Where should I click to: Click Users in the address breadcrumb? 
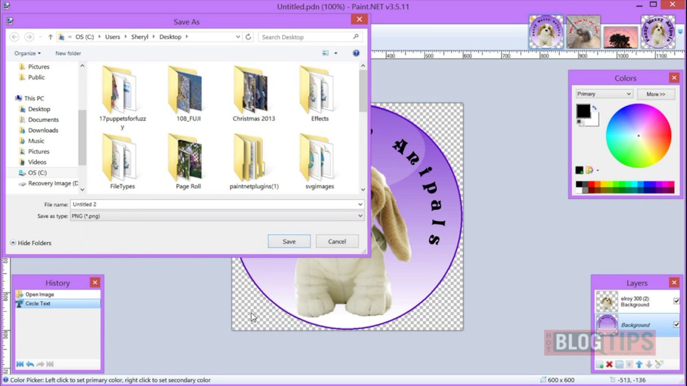coord(112,37)
